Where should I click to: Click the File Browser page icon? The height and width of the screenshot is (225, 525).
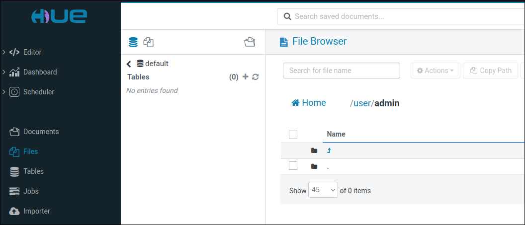pyautogui.click(x=283, y=42)
